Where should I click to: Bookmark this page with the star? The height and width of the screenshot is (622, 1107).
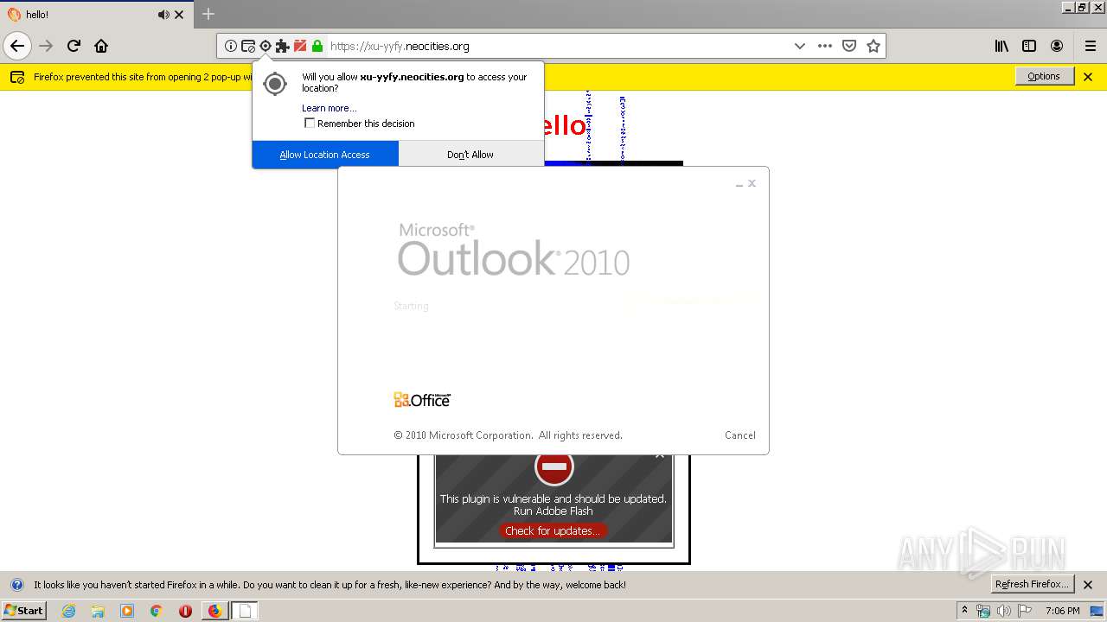point(873,46)
